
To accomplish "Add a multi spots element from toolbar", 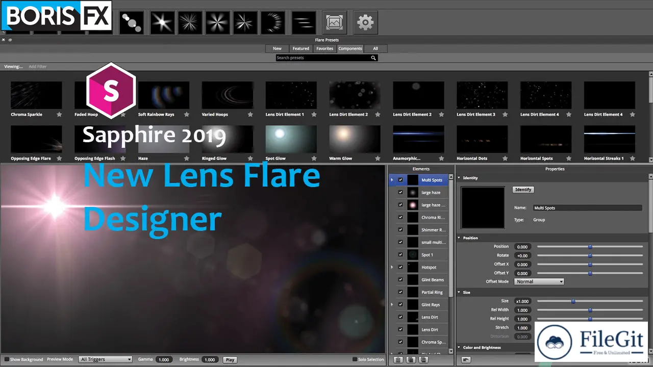I will coord(131,22).
